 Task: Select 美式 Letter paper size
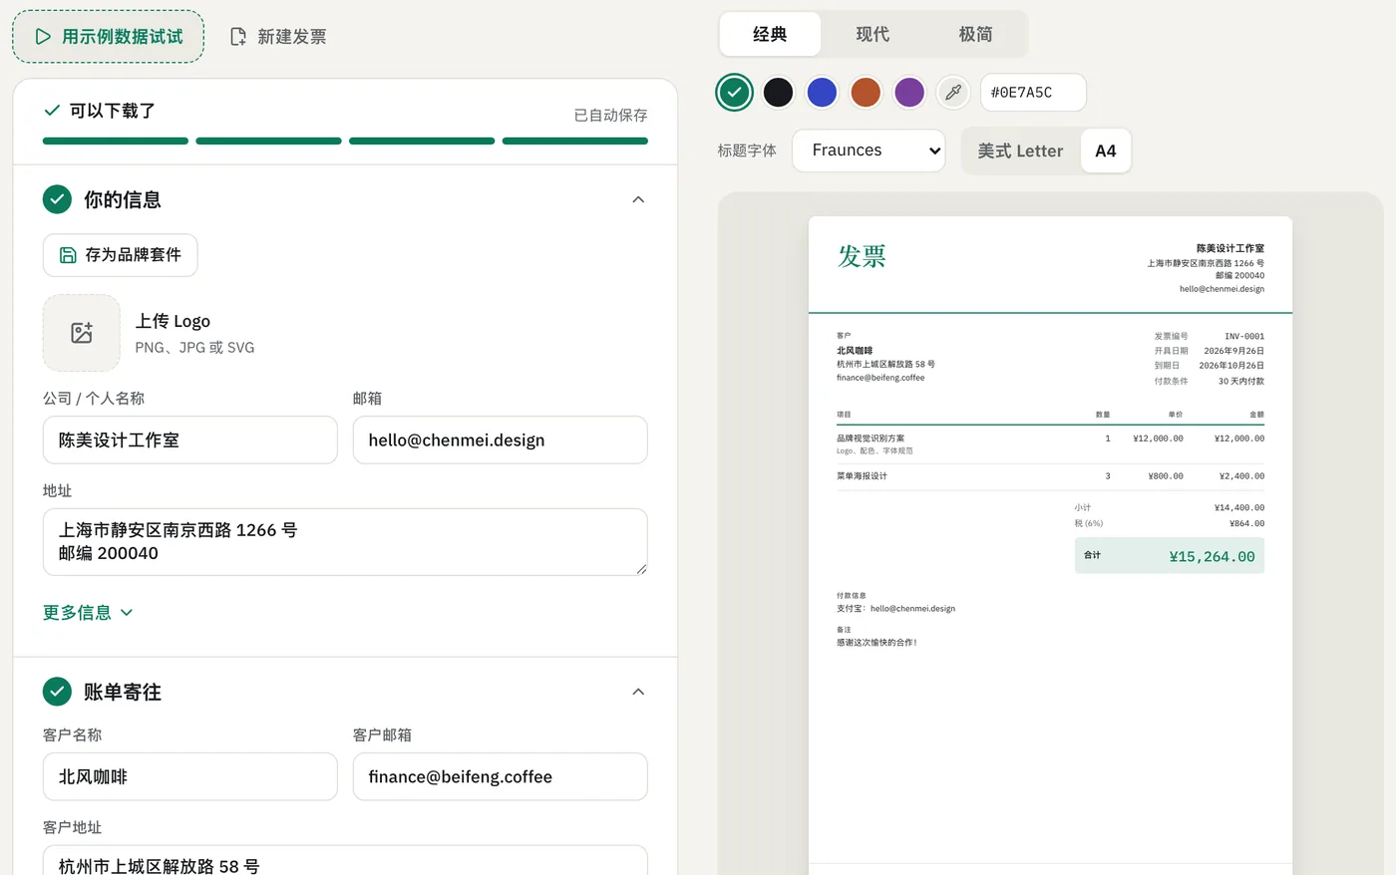click(x=1020, y=151)
